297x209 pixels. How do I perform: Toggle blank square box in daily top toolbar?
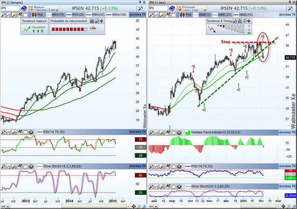pos(174,15)
